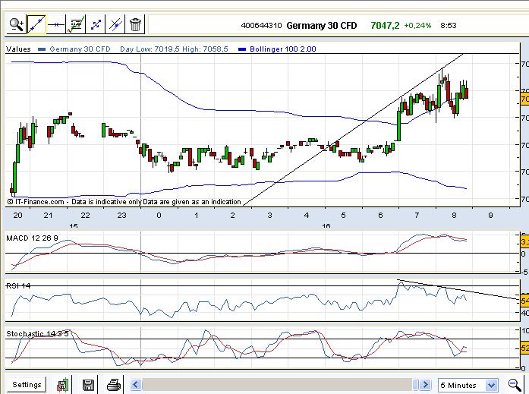Screen dimensions: 529x394
Task: Click the Germany 30 CFD title
Action: [322, 26]
